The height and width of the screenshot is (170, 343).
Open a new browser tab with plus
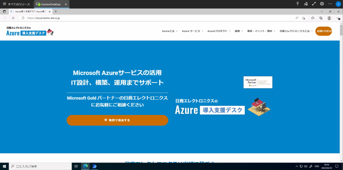coord(56,12)
